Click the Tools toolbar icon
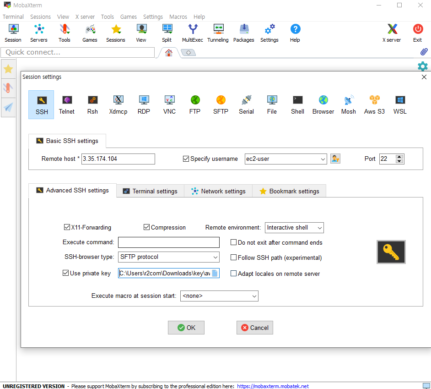Viewport: 431px width, 389px height. (65, 33)
